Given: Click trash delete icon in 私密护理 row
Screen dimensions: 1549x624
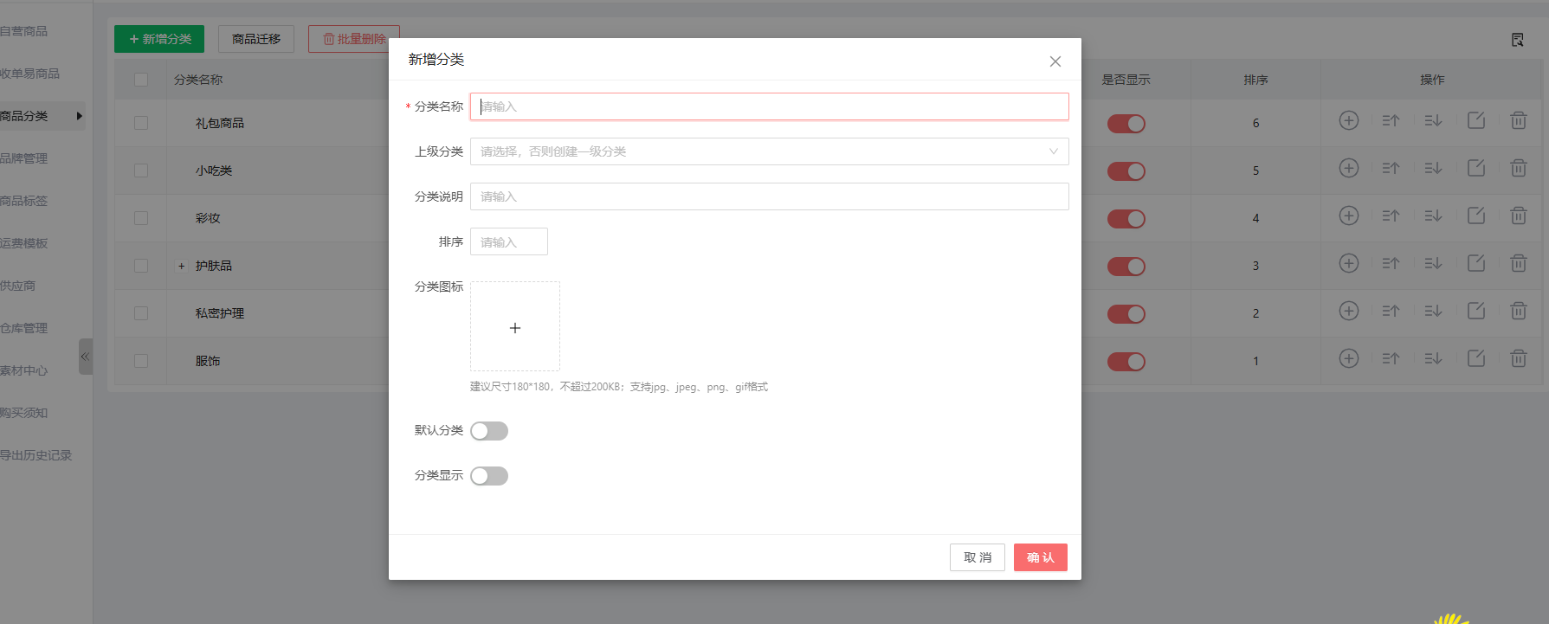Looking at the screenshot, I should pos(1518,311).
